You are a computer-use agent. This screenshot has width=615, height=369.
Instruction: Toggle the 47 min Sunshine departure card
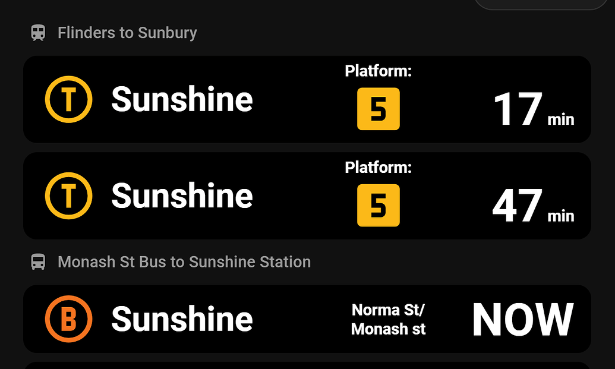coord(307,196)
